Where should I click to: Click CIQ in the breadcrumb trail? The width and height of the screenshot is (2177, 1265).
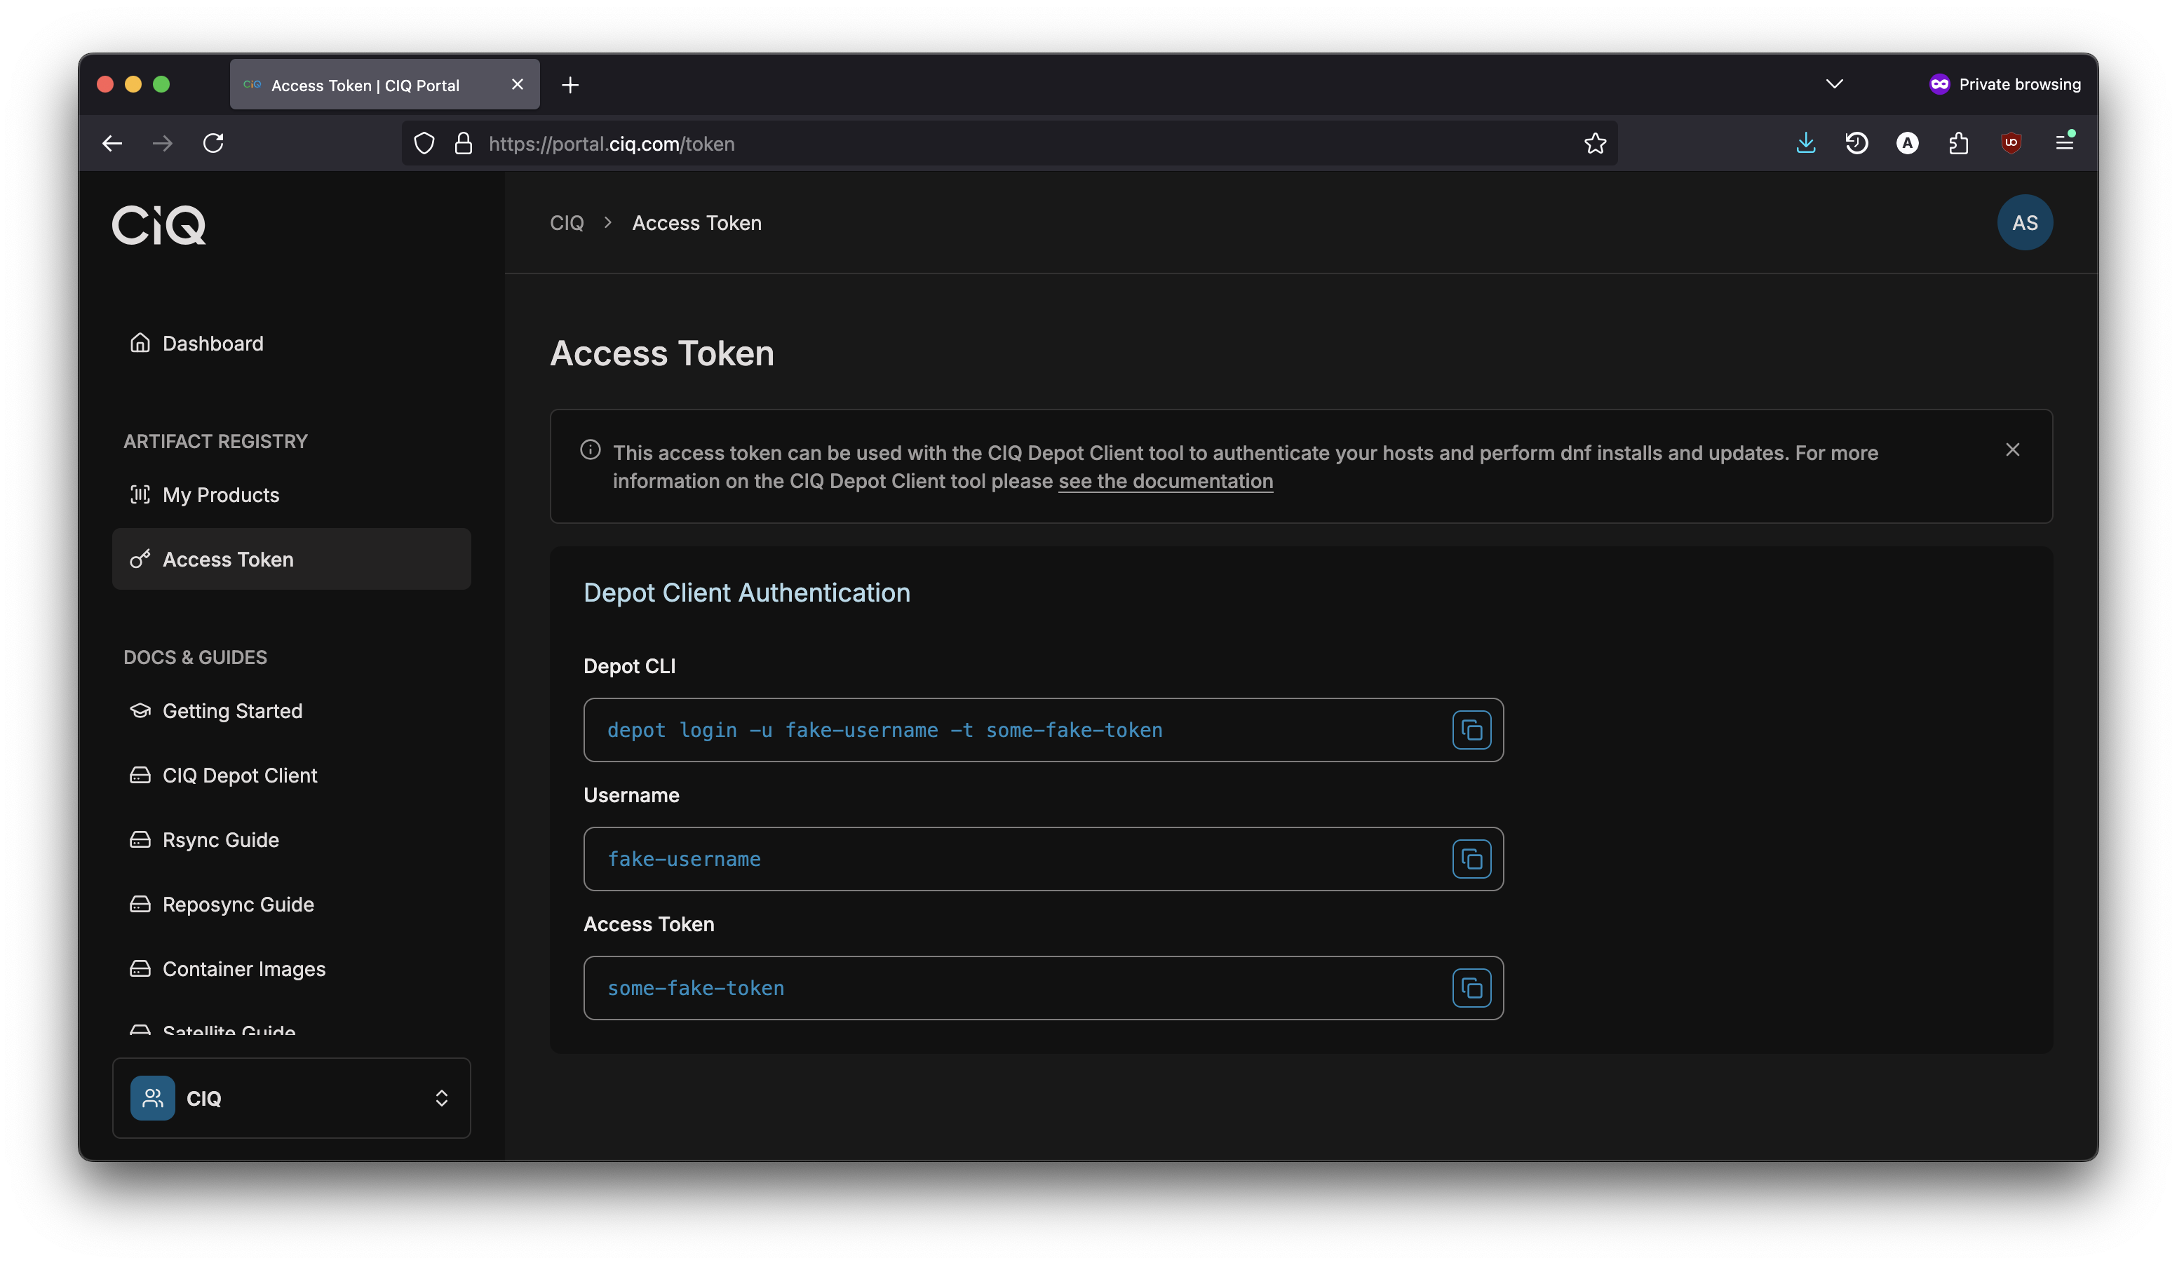pos(566,222)
